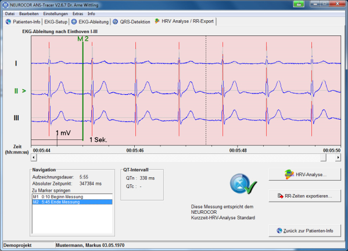Click the green M 2 marker line
The image size is (348, 251).
pyautogui.click(x=83, y=91)
